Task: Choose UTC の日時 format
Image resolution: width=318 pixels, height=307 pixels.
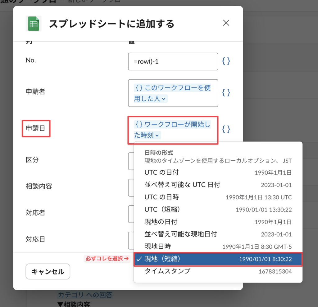Action: click(218, 197)
